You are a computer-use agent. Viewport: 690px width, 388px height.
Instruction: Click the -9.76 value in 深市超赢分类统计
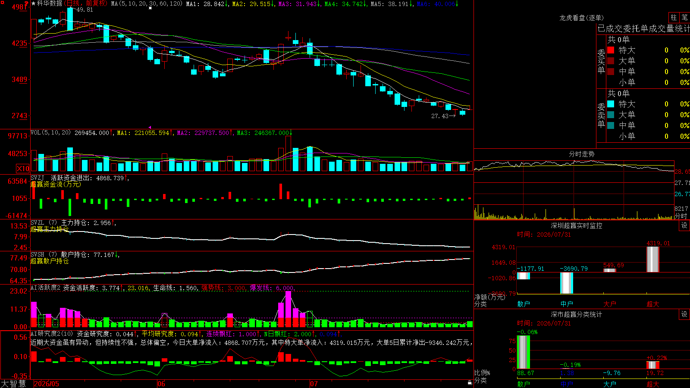click(612, 373)
